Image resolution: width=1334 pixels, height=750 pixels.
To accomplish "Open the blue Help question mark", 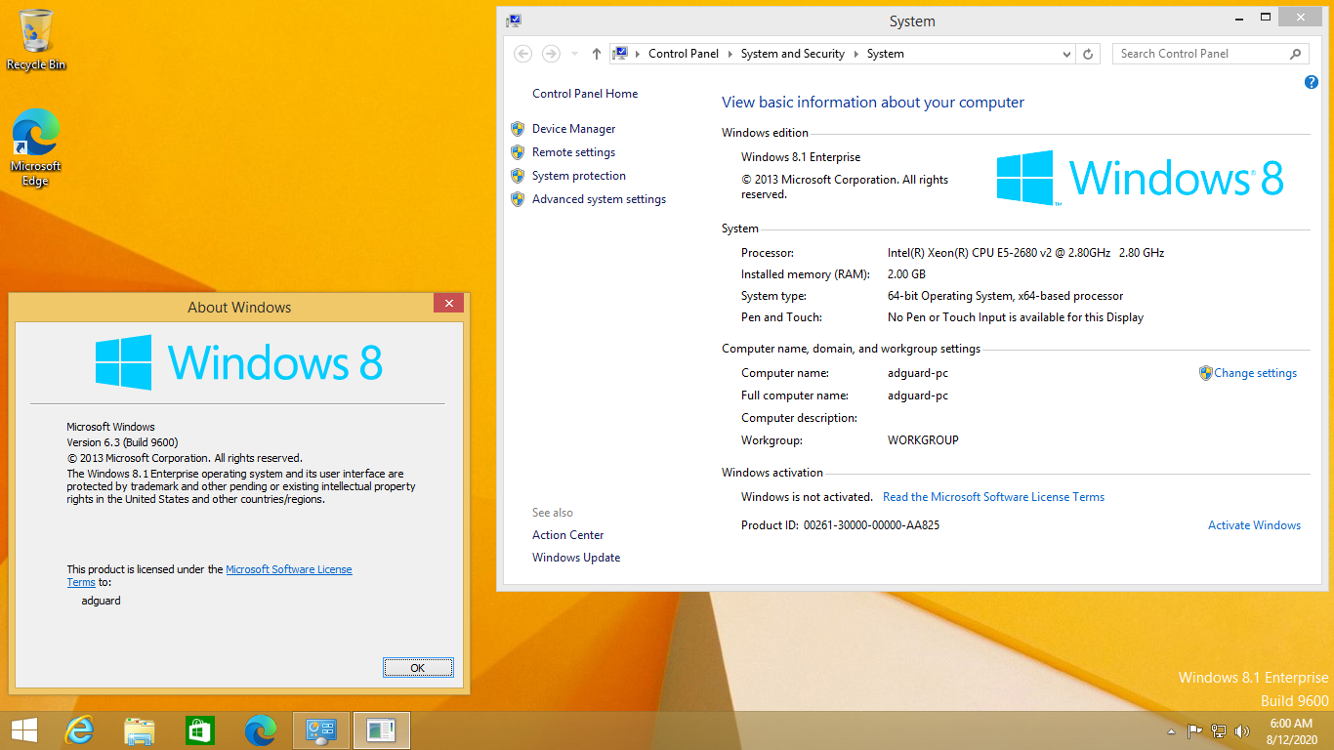I will (x=1312, y=82).
